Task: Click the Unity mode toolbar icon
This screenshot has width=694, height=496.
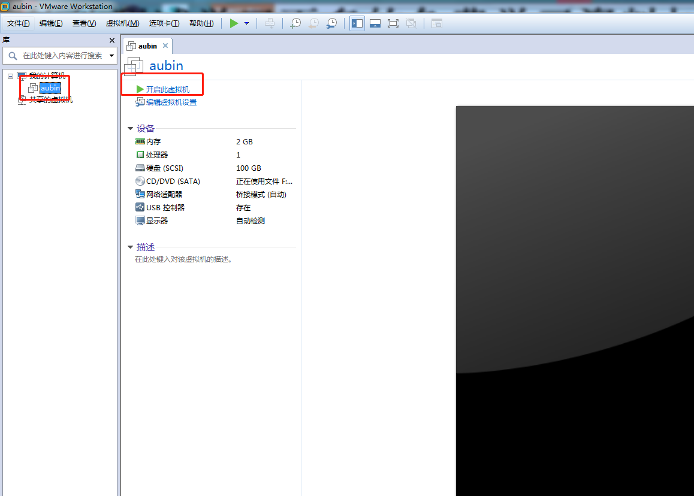Action: coord(411,23)
